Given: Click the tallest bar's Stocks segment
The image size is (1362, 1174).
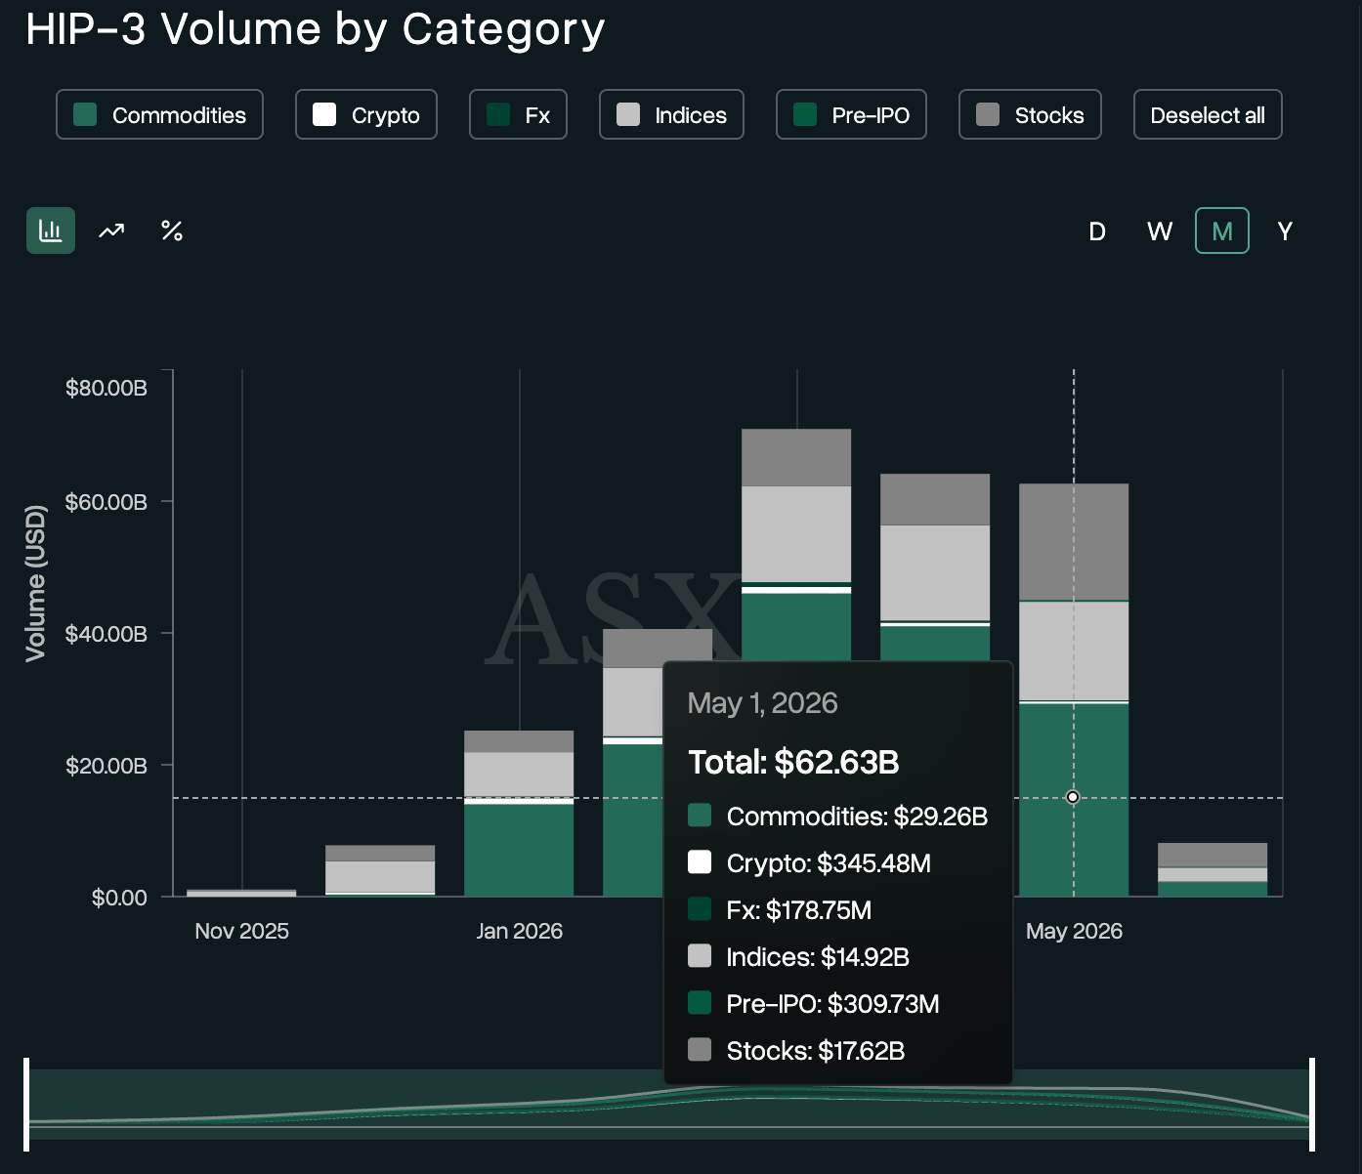Looking at the screenshot, I should pyautogui.click(x=796, y=457).
